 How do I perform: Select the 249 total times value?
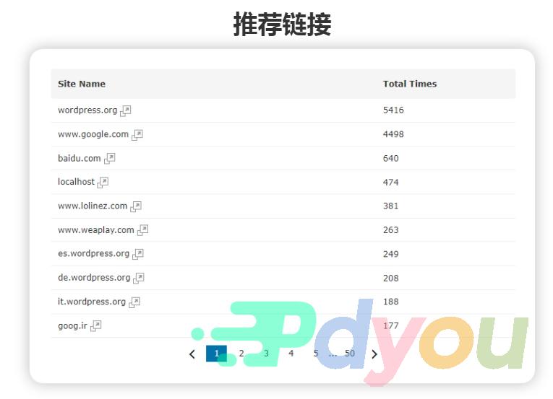tap(391, 254)
